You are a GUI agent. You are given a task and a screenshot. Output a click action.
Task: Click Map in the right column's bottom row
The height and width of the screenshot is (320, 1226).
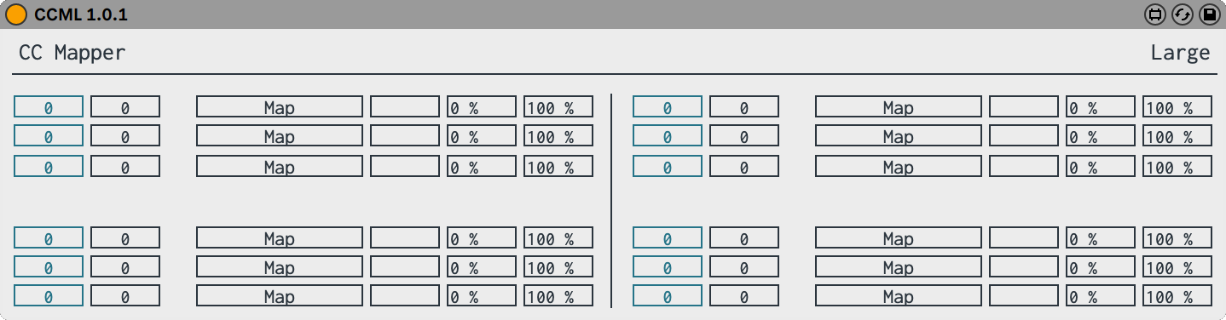tap(899, 295)
